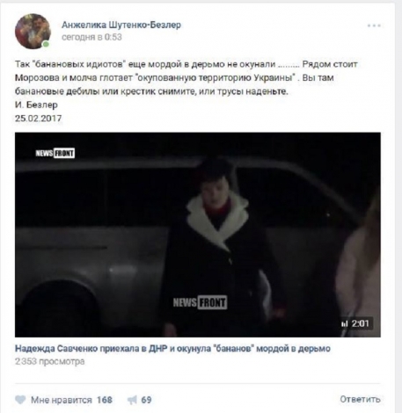The width and height of the screenshot is (402, 413).
Task: Click the 2:01 video duration badge
Action: click(356, 323)
